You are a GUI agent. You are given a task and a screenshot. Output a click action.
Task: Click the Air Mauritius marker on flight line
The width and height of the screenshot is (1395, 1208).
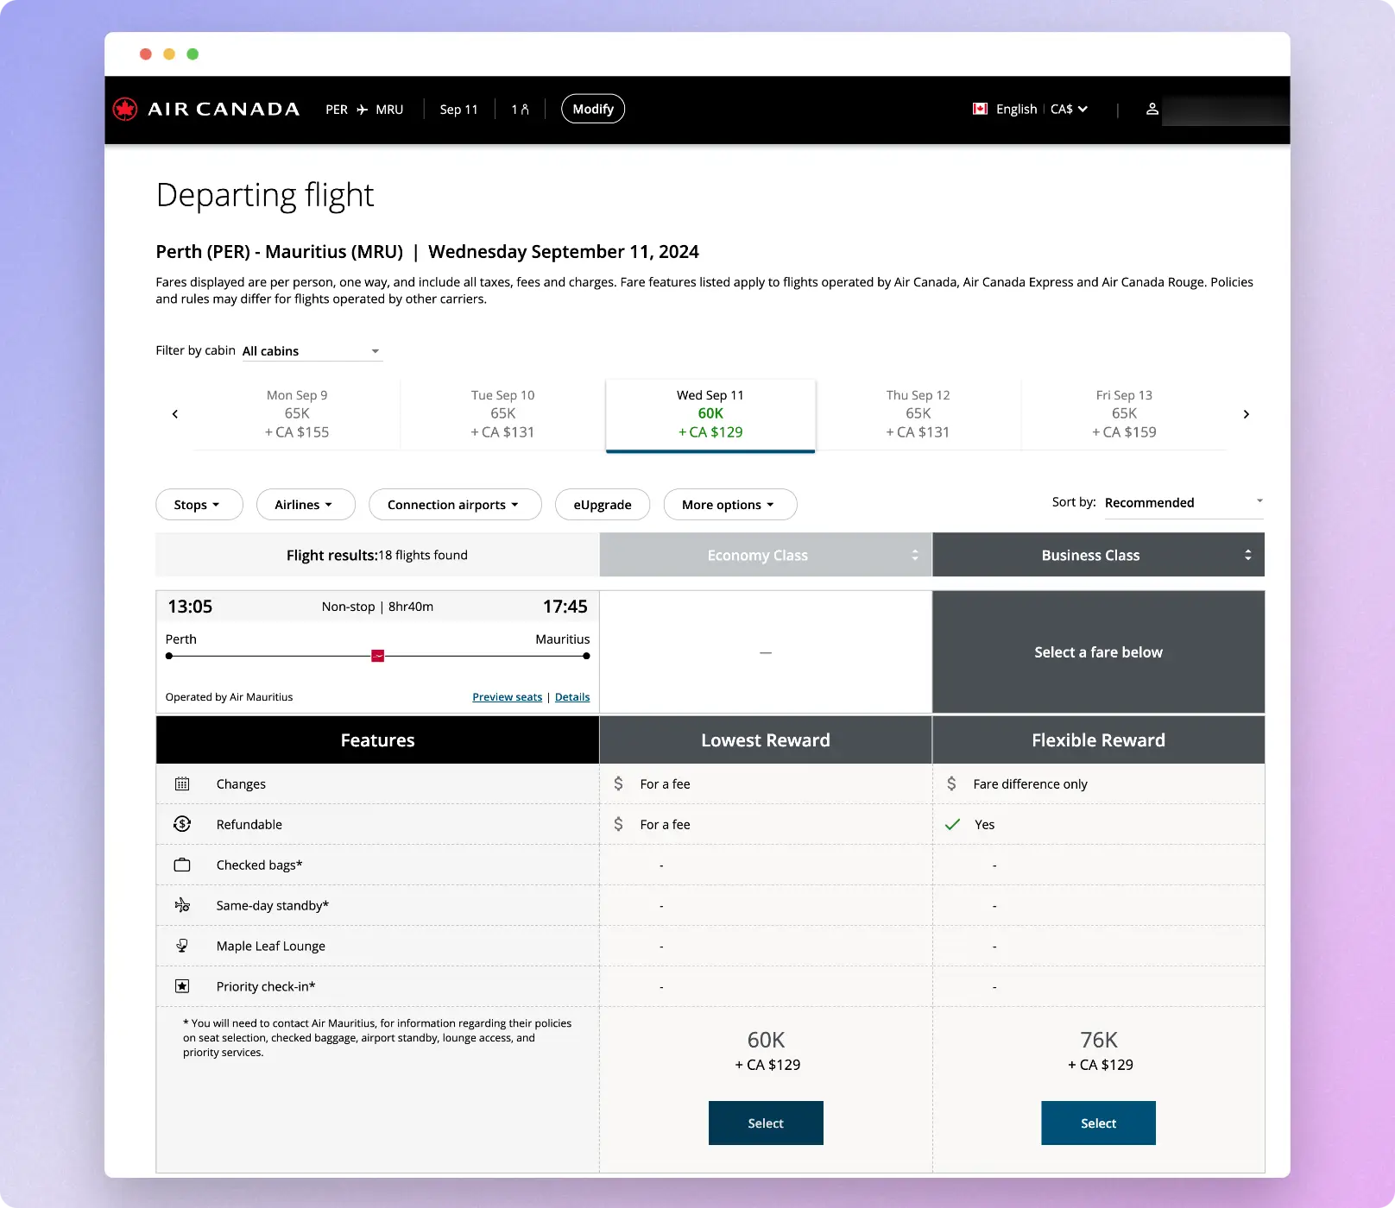[377, 656]
